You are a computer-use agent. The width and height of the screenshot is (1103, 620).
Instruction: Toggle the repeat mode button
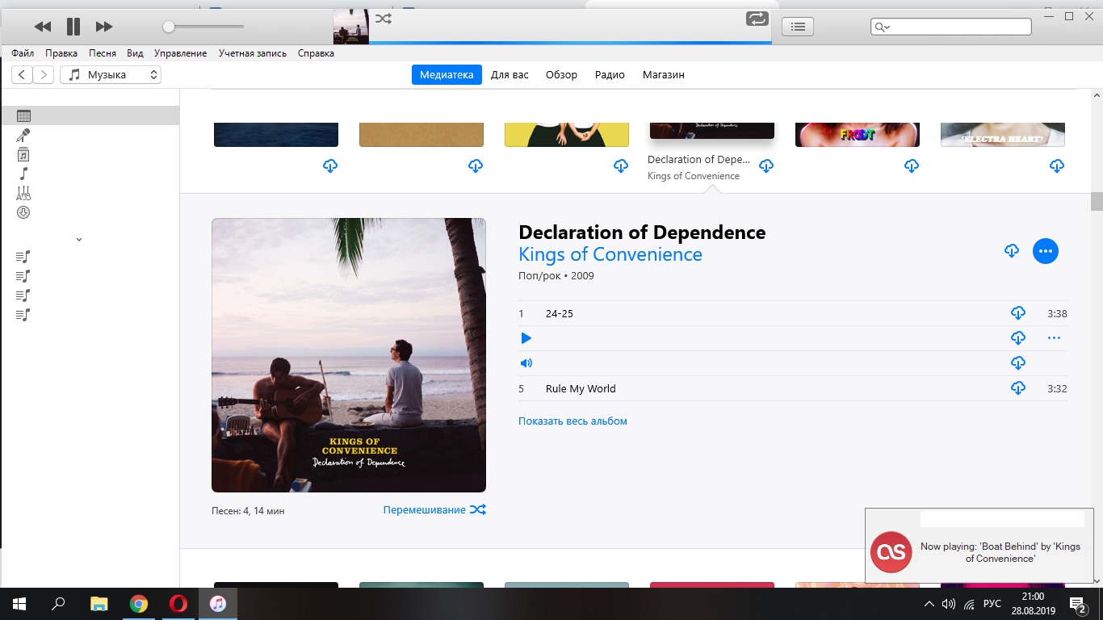coord(757,19)
